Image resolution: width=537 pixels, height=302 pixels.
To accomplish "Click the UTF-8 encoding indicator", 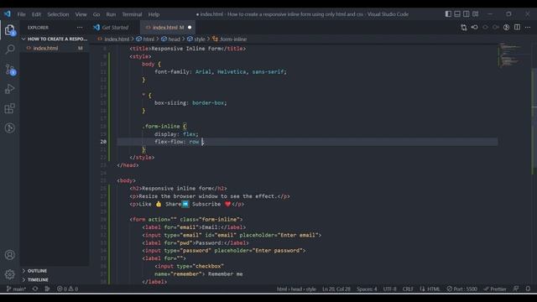I will pos(389,289).
